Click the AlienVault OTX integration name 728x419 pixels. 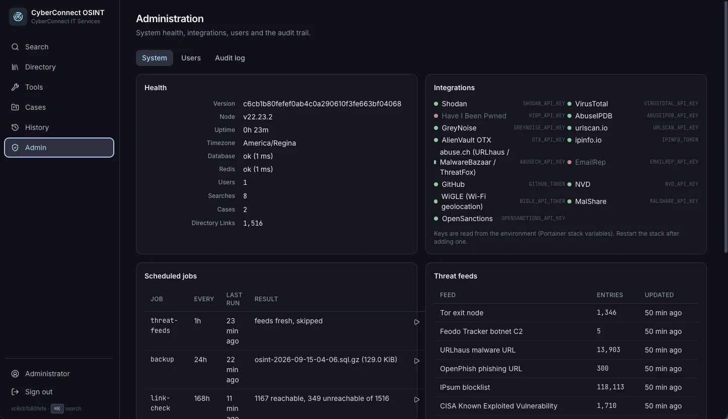[x=466, y=140]
